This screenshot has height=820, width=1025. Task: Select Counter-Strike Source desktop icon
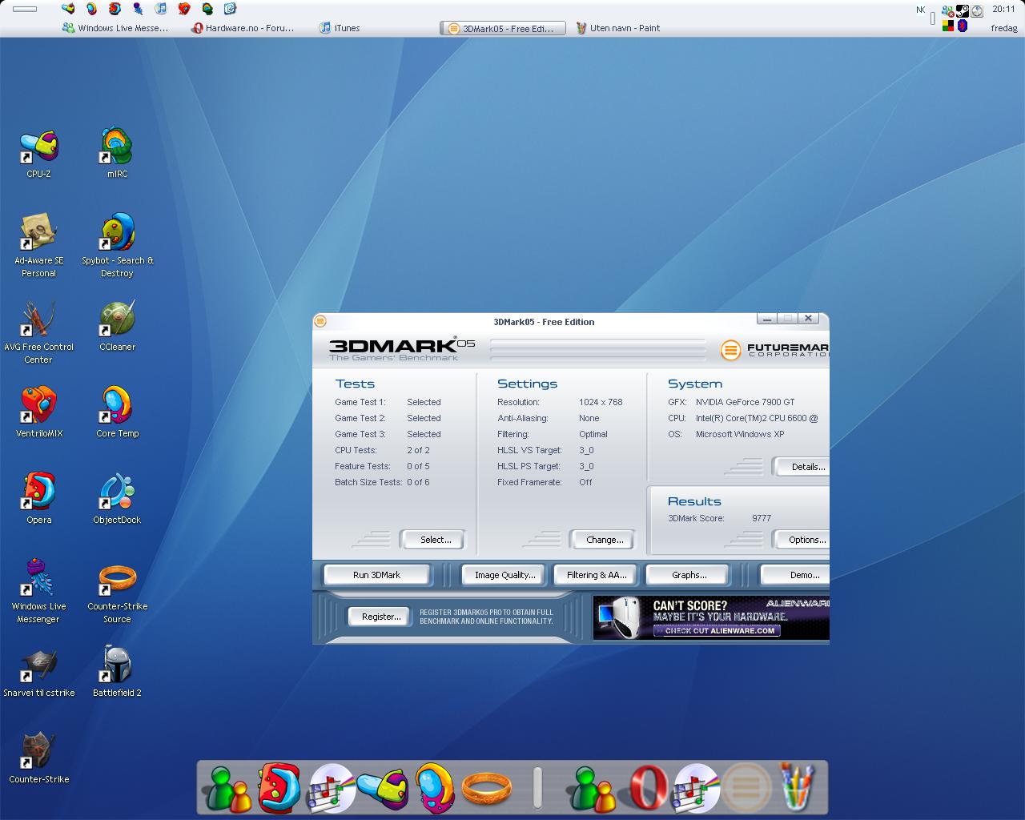coord(117,592)
